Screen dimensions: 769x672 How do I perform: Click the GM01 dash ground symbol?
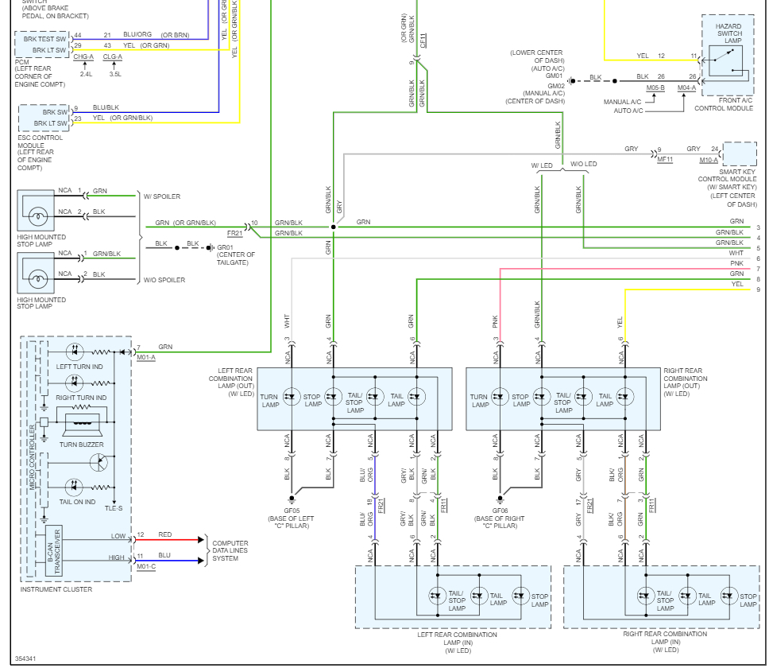tap(571, 81)
